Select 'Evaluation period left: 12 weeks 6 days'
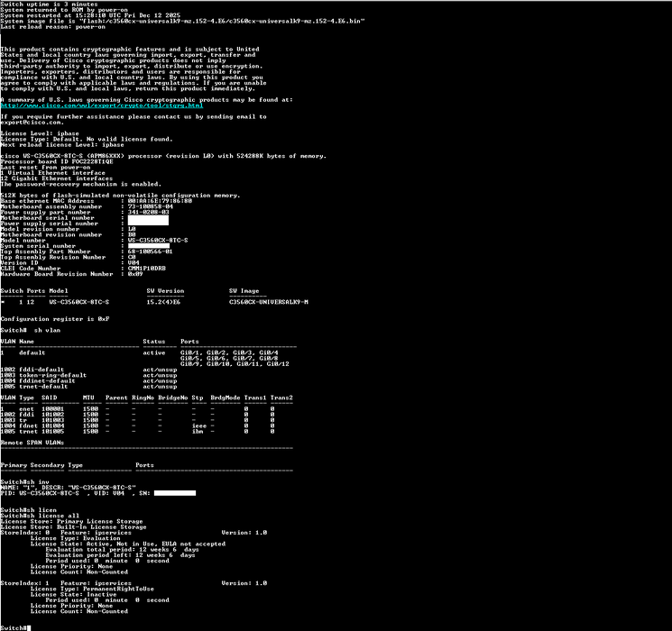The width and height of the screenshot is (672, 631). coord(121,554)
